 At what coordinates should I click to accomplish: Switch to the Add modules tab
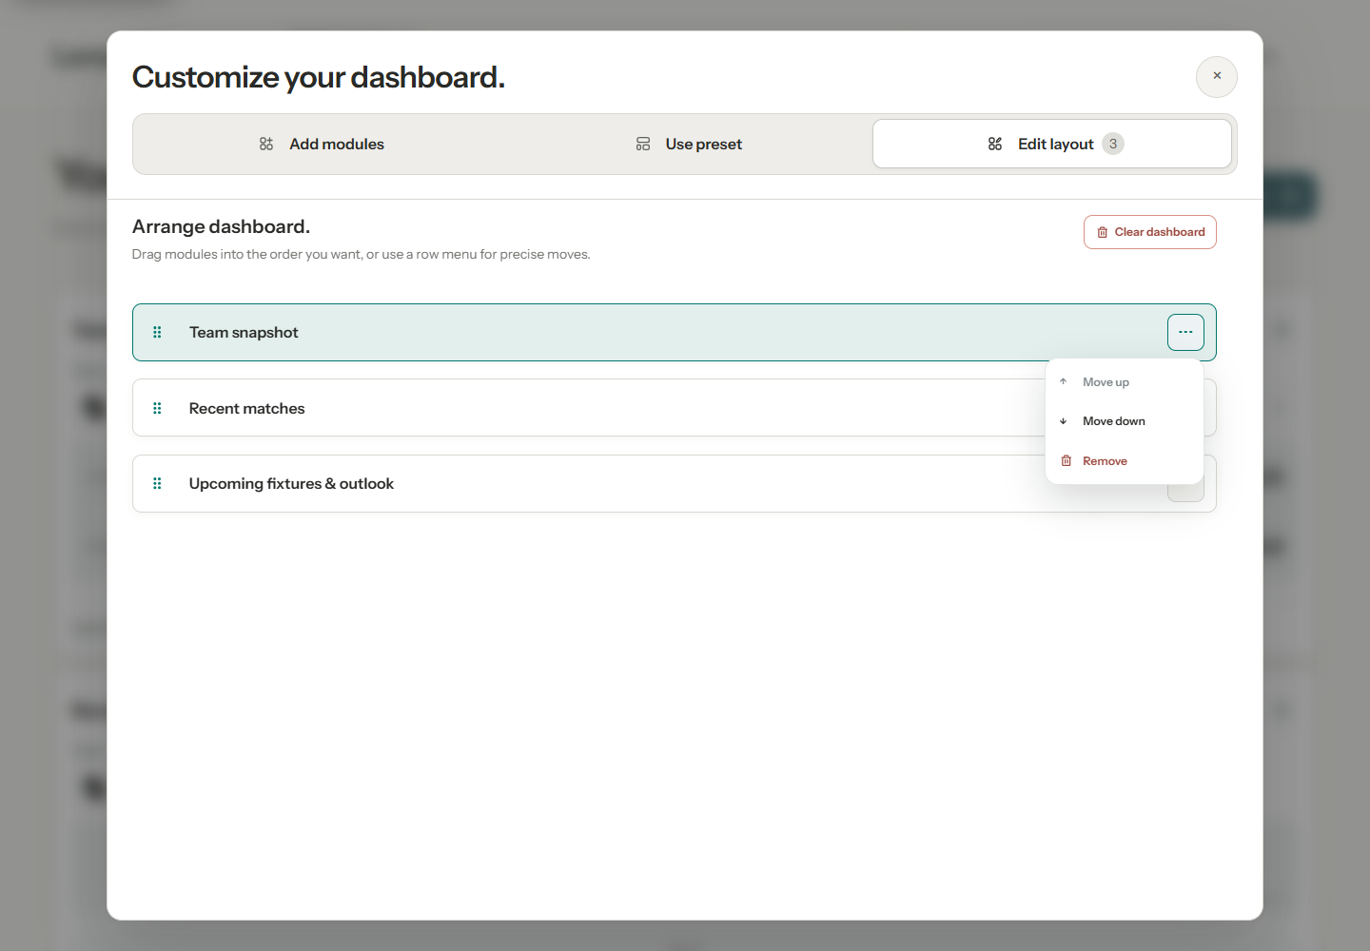click(322, 144)
